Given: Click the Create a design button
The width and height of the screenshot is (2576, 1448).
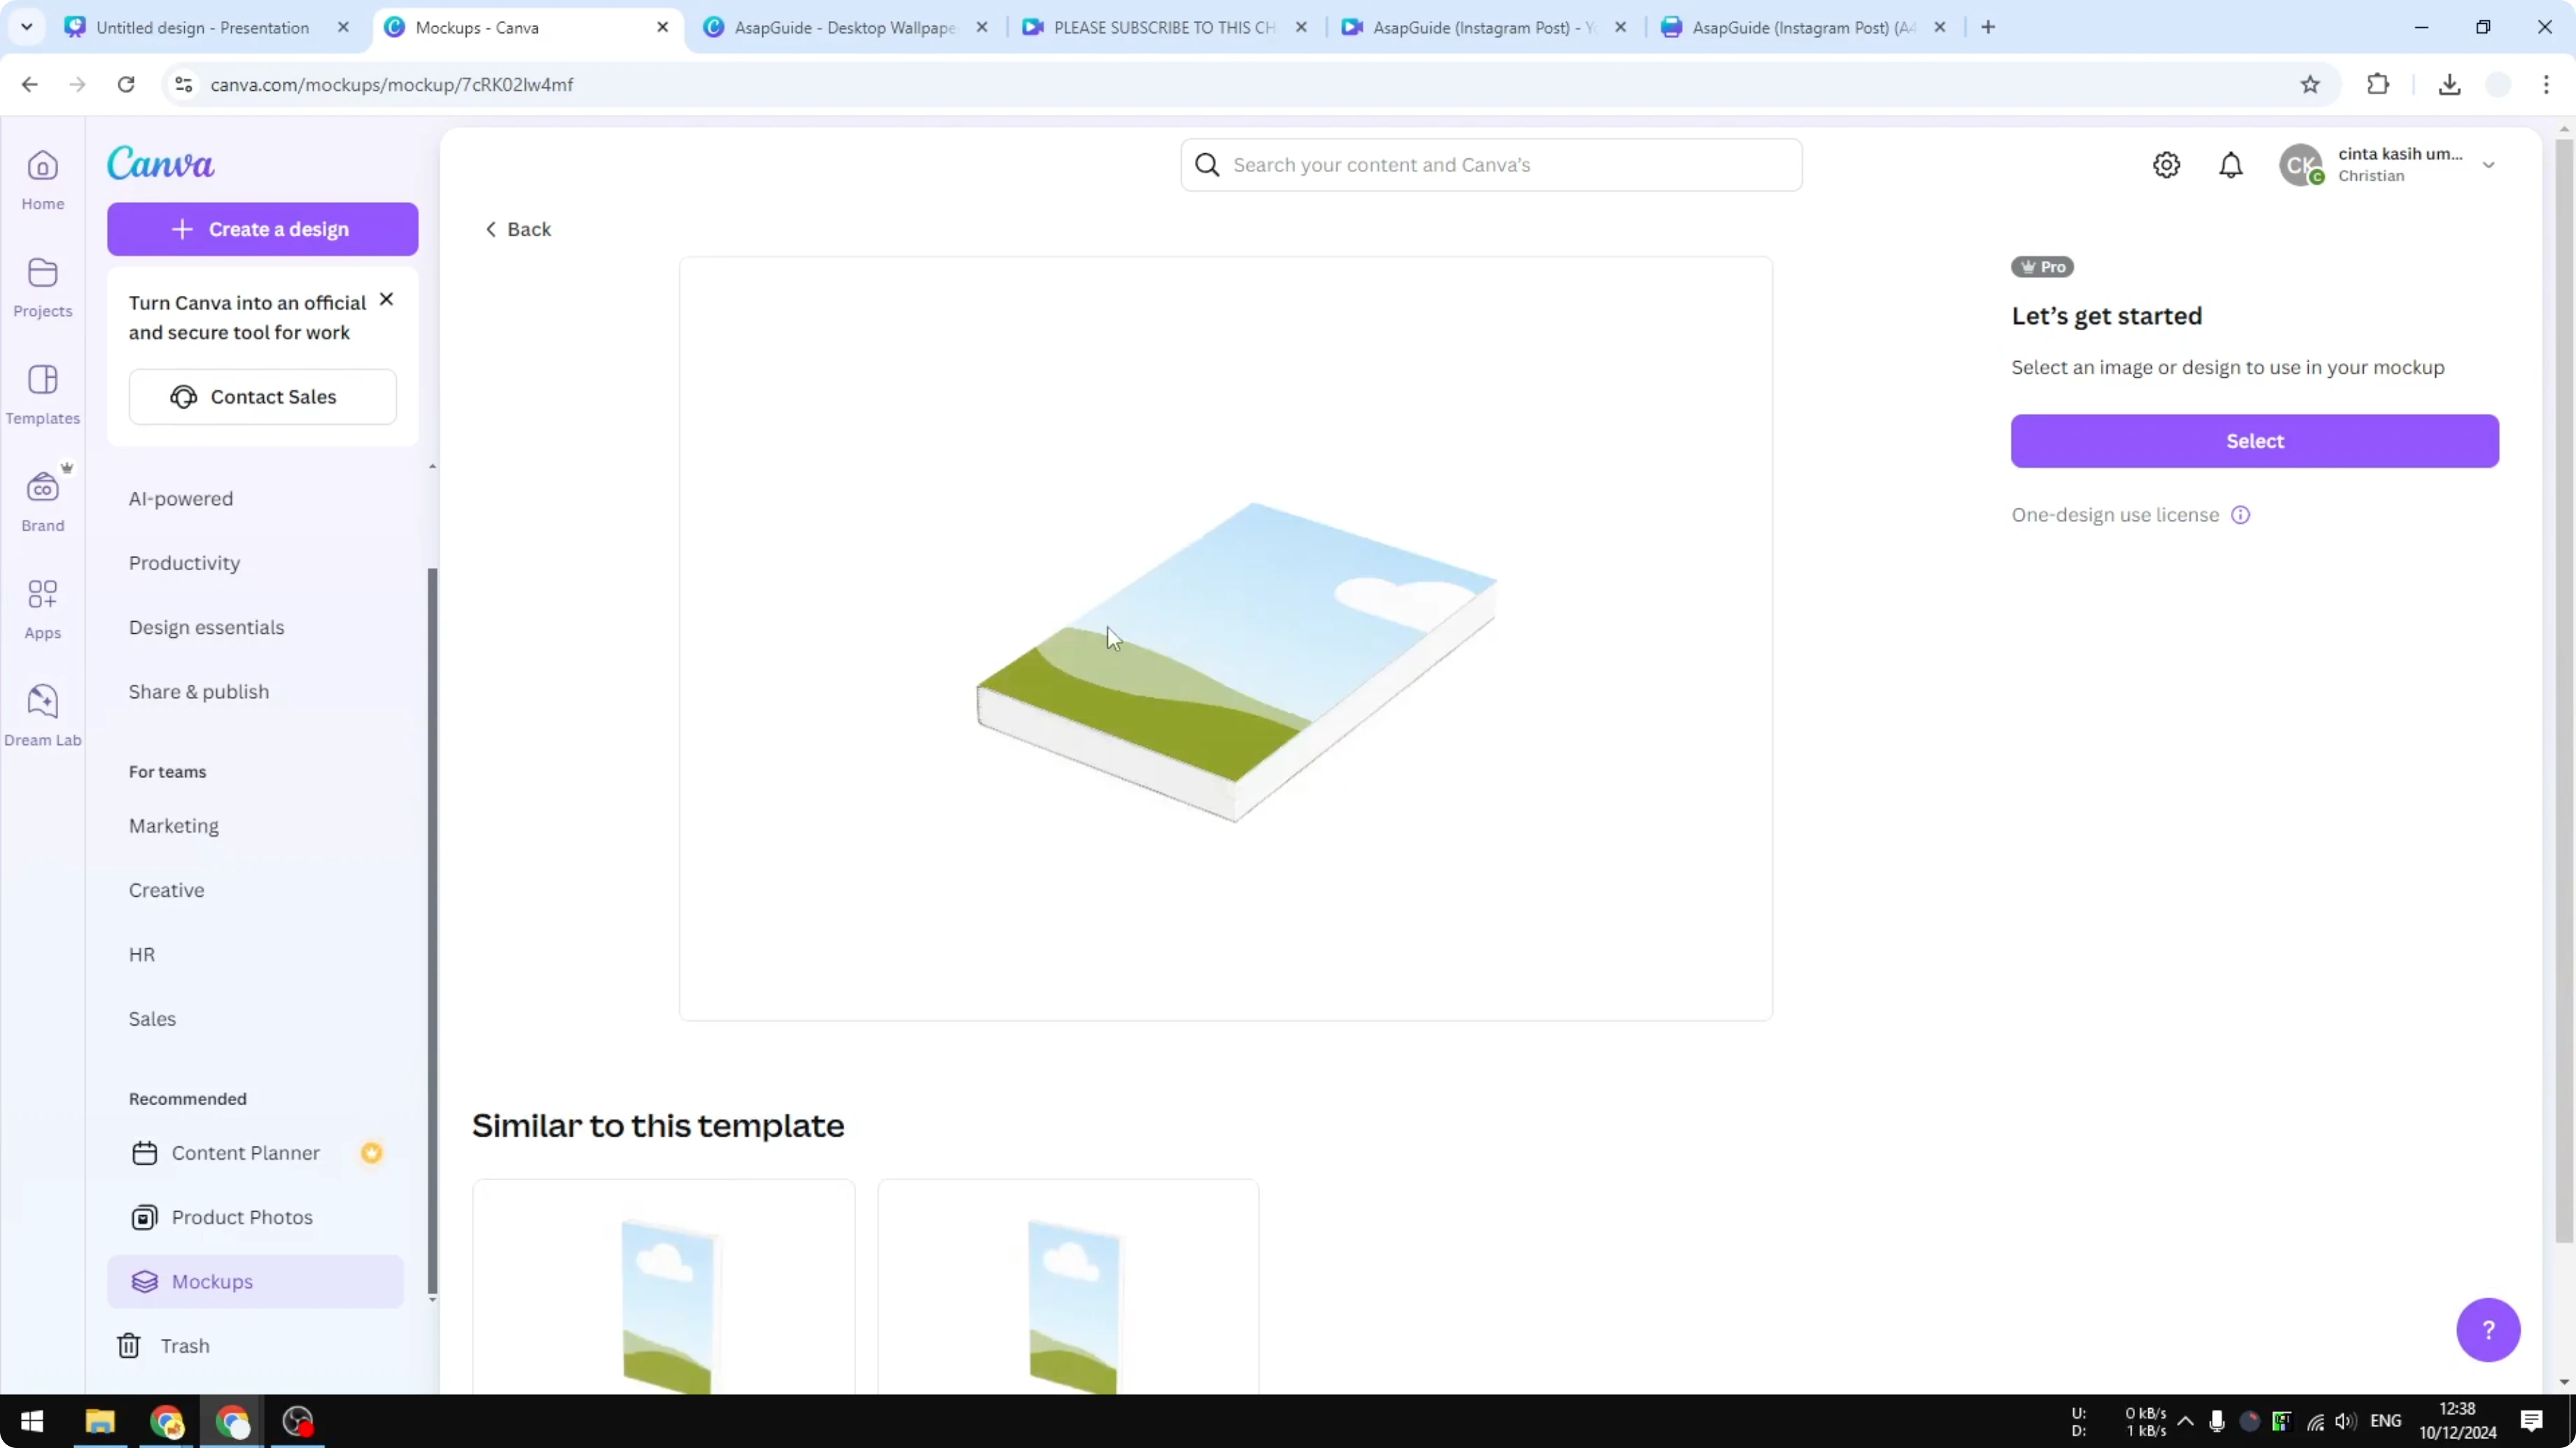Looking at the screenshot, I should point(262,228).
